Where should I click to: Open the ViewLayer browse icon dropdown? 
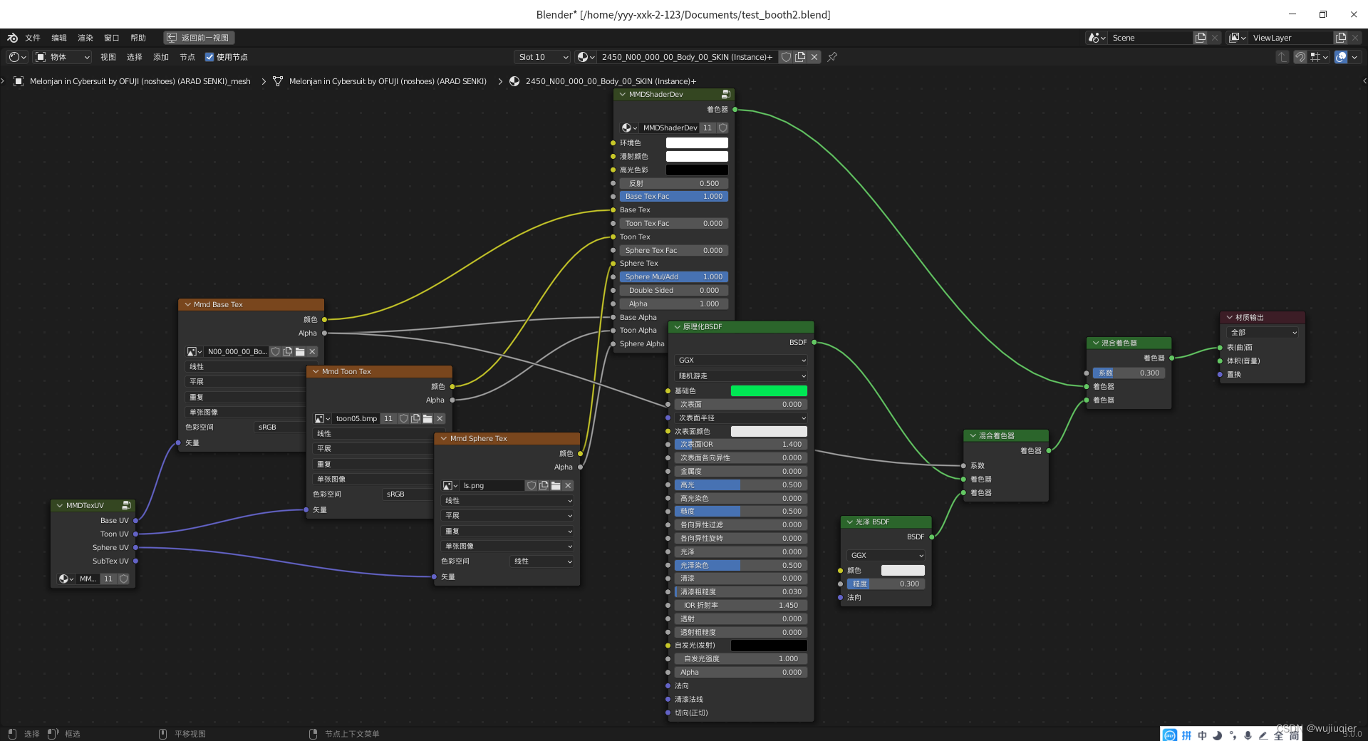point(1238,38)
